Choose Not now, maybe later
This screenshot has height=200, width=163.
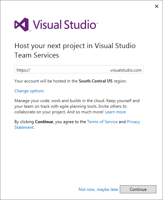pos(99,189)
